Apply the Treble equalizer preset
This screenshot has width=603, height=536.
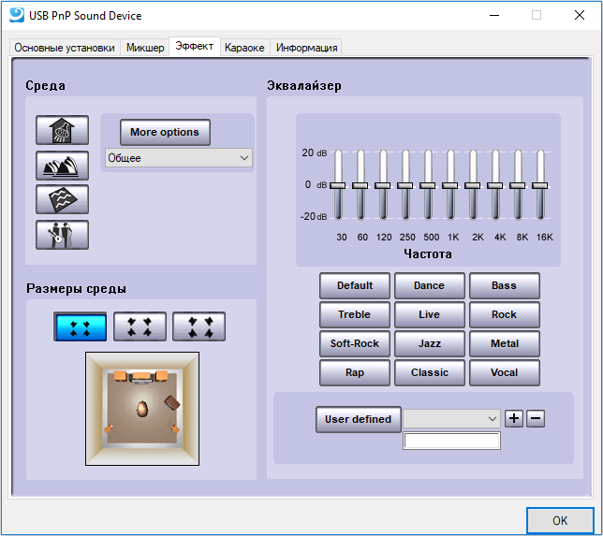click(355, 314)
